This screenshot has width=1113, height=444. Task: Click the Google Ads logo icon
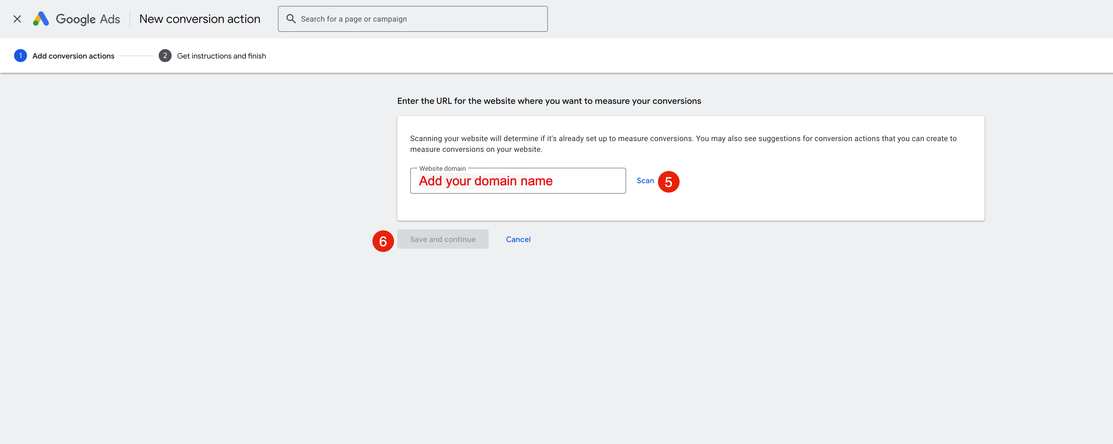(x=41, y=19)
